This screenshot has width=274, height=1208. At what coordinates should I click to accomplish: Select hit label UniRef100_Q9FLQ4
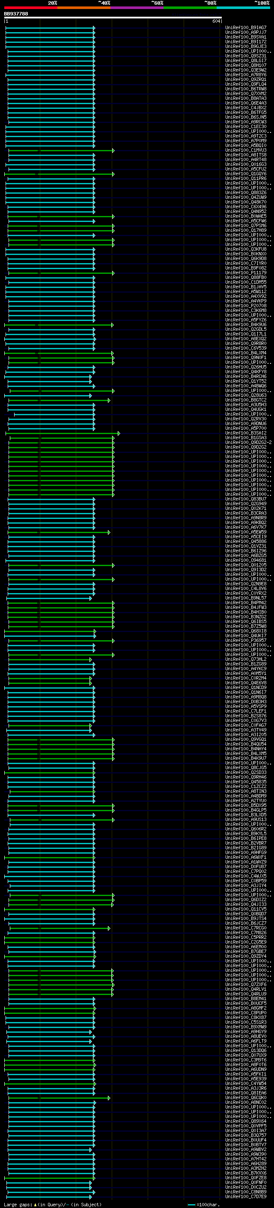pyautogui.click(x=246, y=84)
